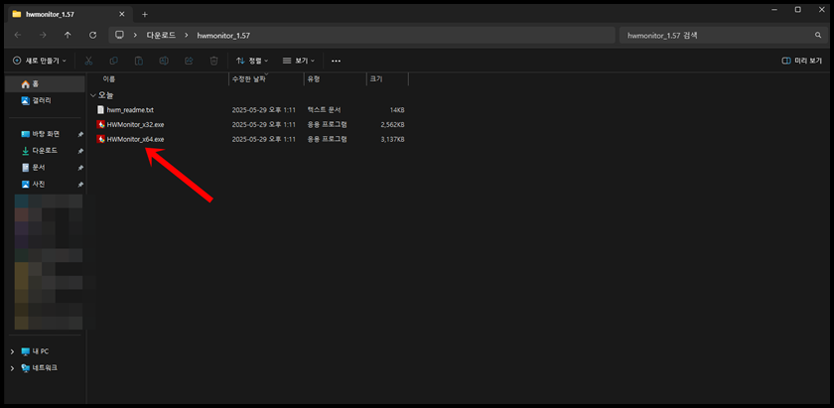Click chevron after 다운로드 in address bar
The width and height of the screenshot is (834, 408).
[187, 35]
